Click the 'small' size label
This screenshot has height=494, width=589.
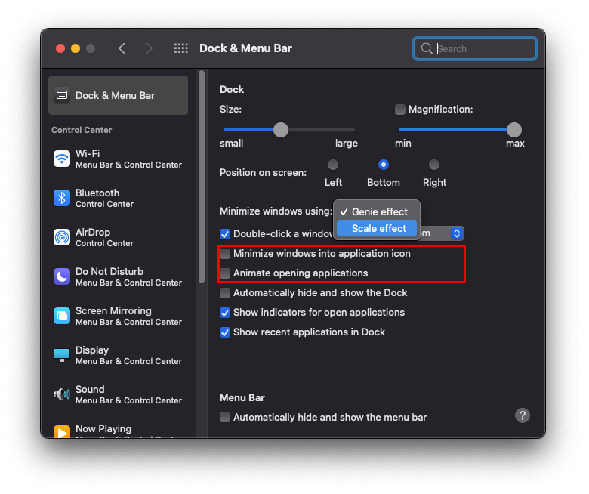(231, 143)
